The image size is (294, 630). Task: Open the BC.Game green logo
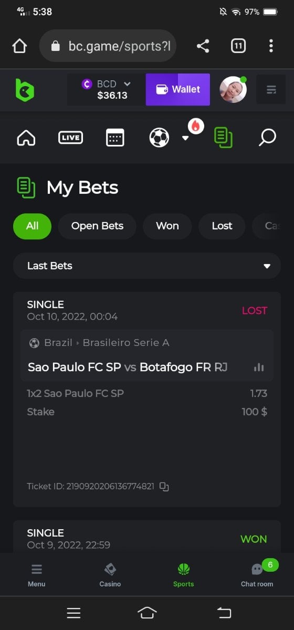click(x=25, y=90)
